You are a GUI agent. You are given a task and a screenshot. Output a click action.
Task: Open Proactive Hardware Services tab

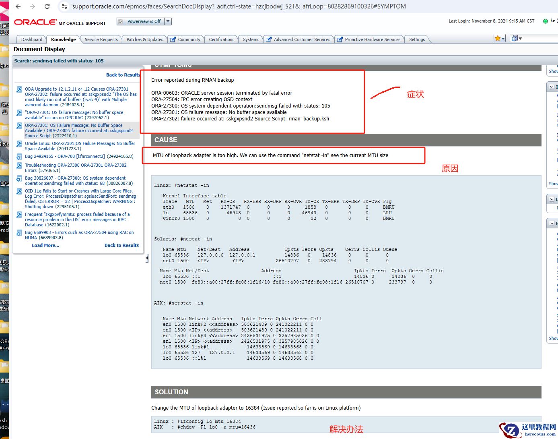point(369,39)
